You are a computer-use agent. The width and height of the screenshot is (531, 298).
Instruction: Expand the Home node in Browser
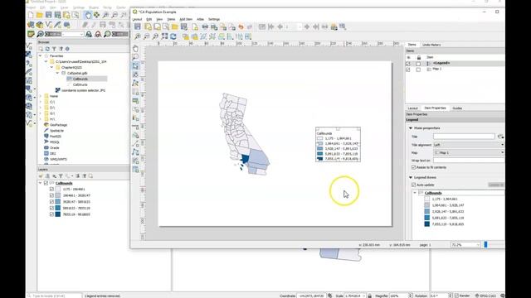[x=41, y=96]
